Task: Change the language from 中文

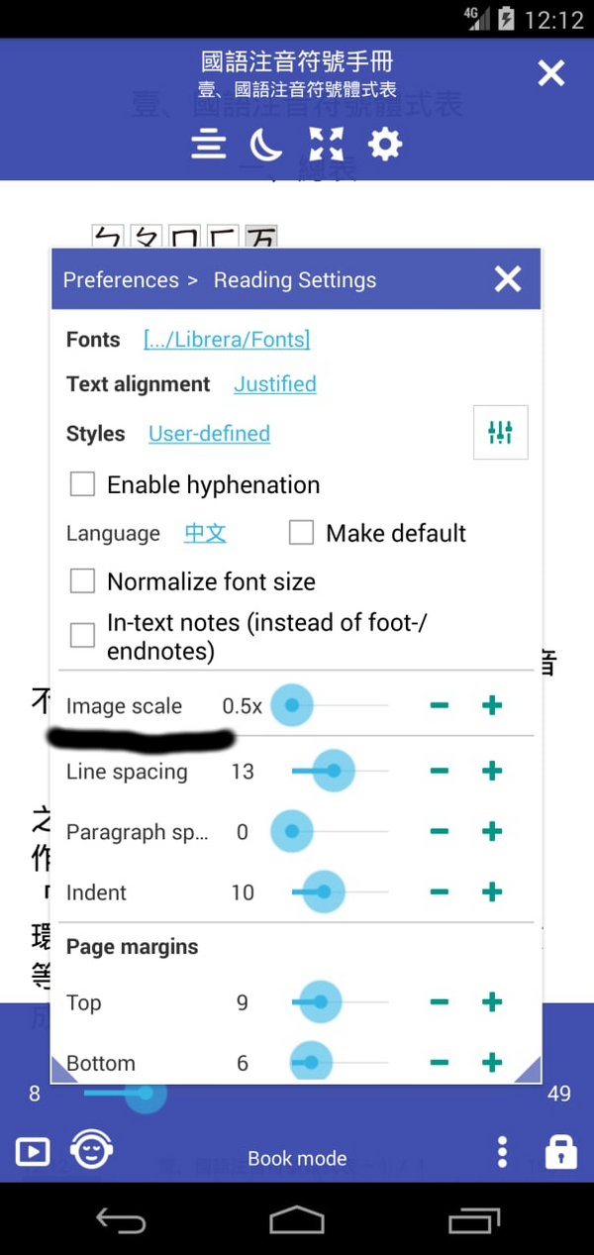Action: pos(205,533)
